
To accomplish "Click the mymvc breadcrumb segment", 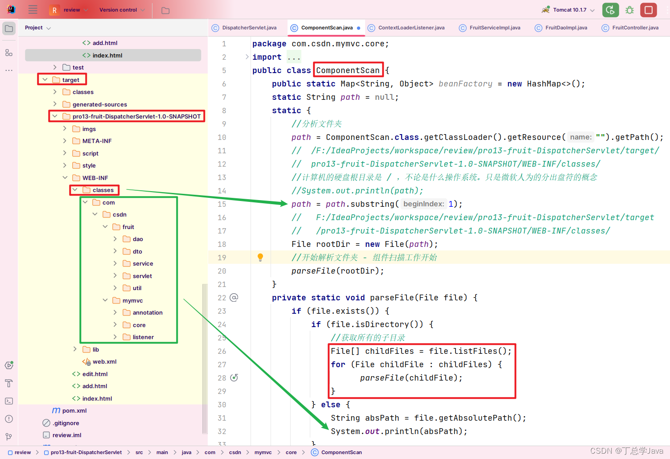I will (263, 452).
